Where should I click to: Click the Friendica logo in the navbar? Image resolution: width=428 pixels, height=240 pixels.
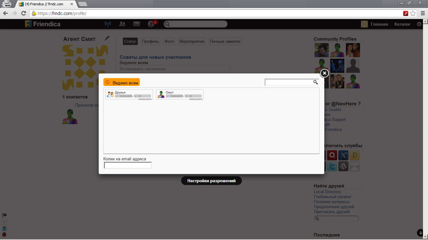pyautogui.click(x=43, y=24)
